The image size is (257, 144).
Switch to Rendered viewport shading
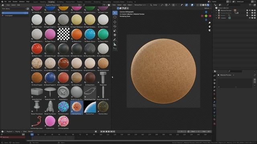coord(208,5)
